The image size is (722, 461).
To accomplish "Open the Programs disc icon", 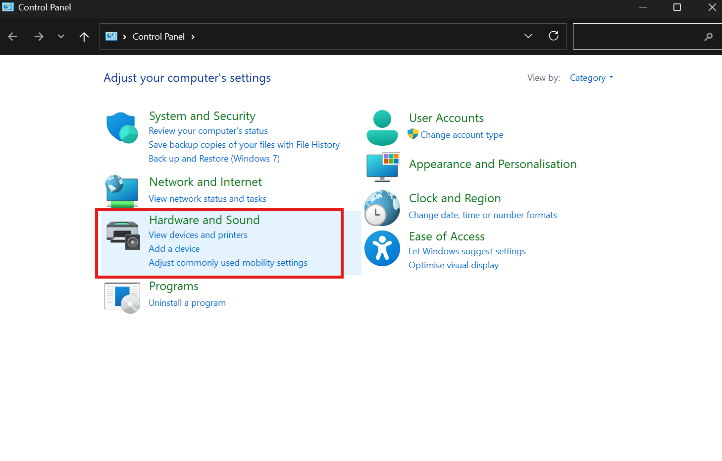I will (122, 298).
